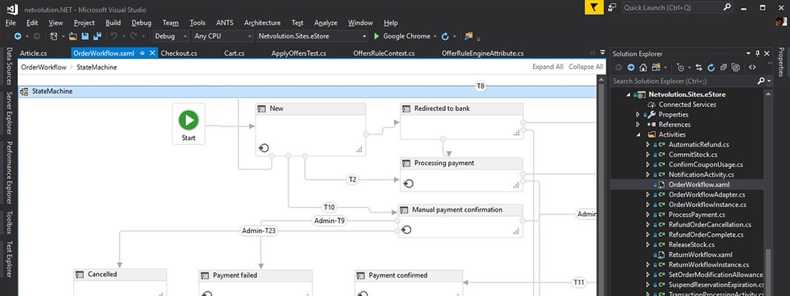The image size is (790, 296).
Task: Select the Processing payment state header
Action: pyautogui.click(x=461, y=163)
